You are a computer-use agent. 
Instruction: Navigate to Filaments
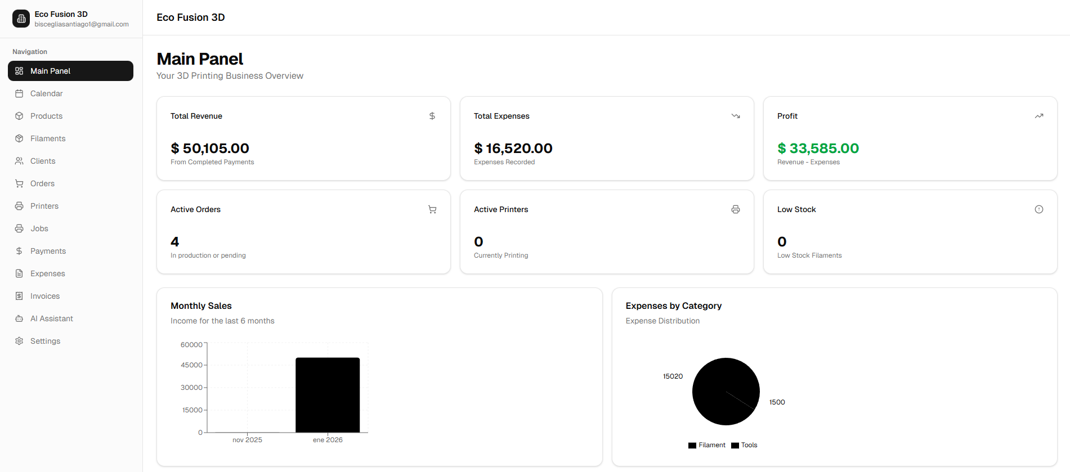[70, 138]
